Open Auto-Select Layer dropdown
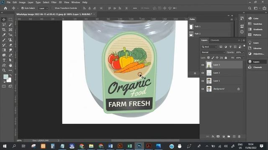This screenshot has height=150, width=268. [43, 8]
